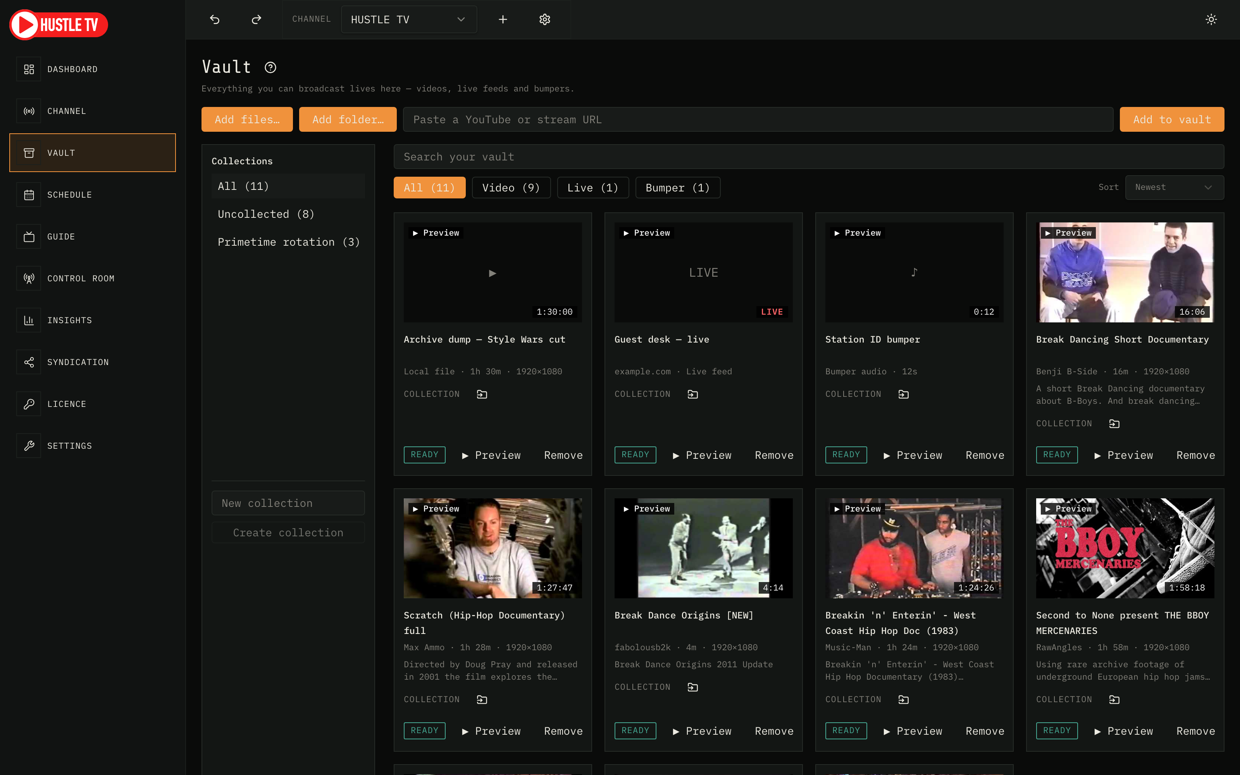Open Dashboard from sidebar
Image resolution: width=1240 pixels, height=775 pixels.
point(93,69)
